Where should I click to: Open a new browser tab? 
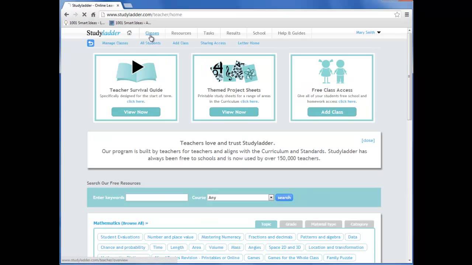(128, 6)
